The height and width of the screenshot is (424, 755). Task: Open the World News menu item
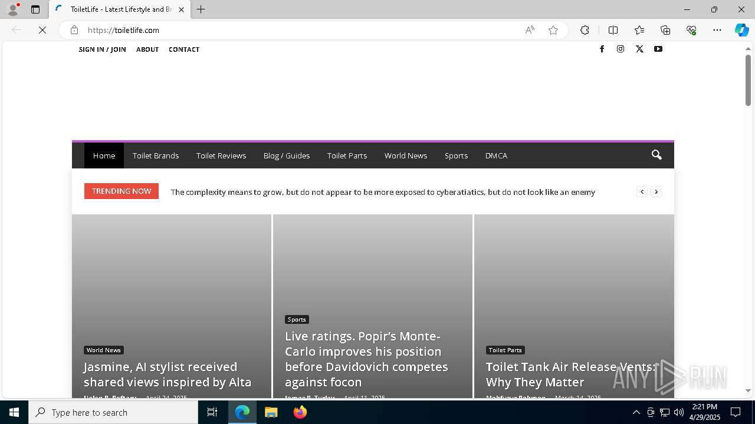pyautogui.click(x=406, y=155)
